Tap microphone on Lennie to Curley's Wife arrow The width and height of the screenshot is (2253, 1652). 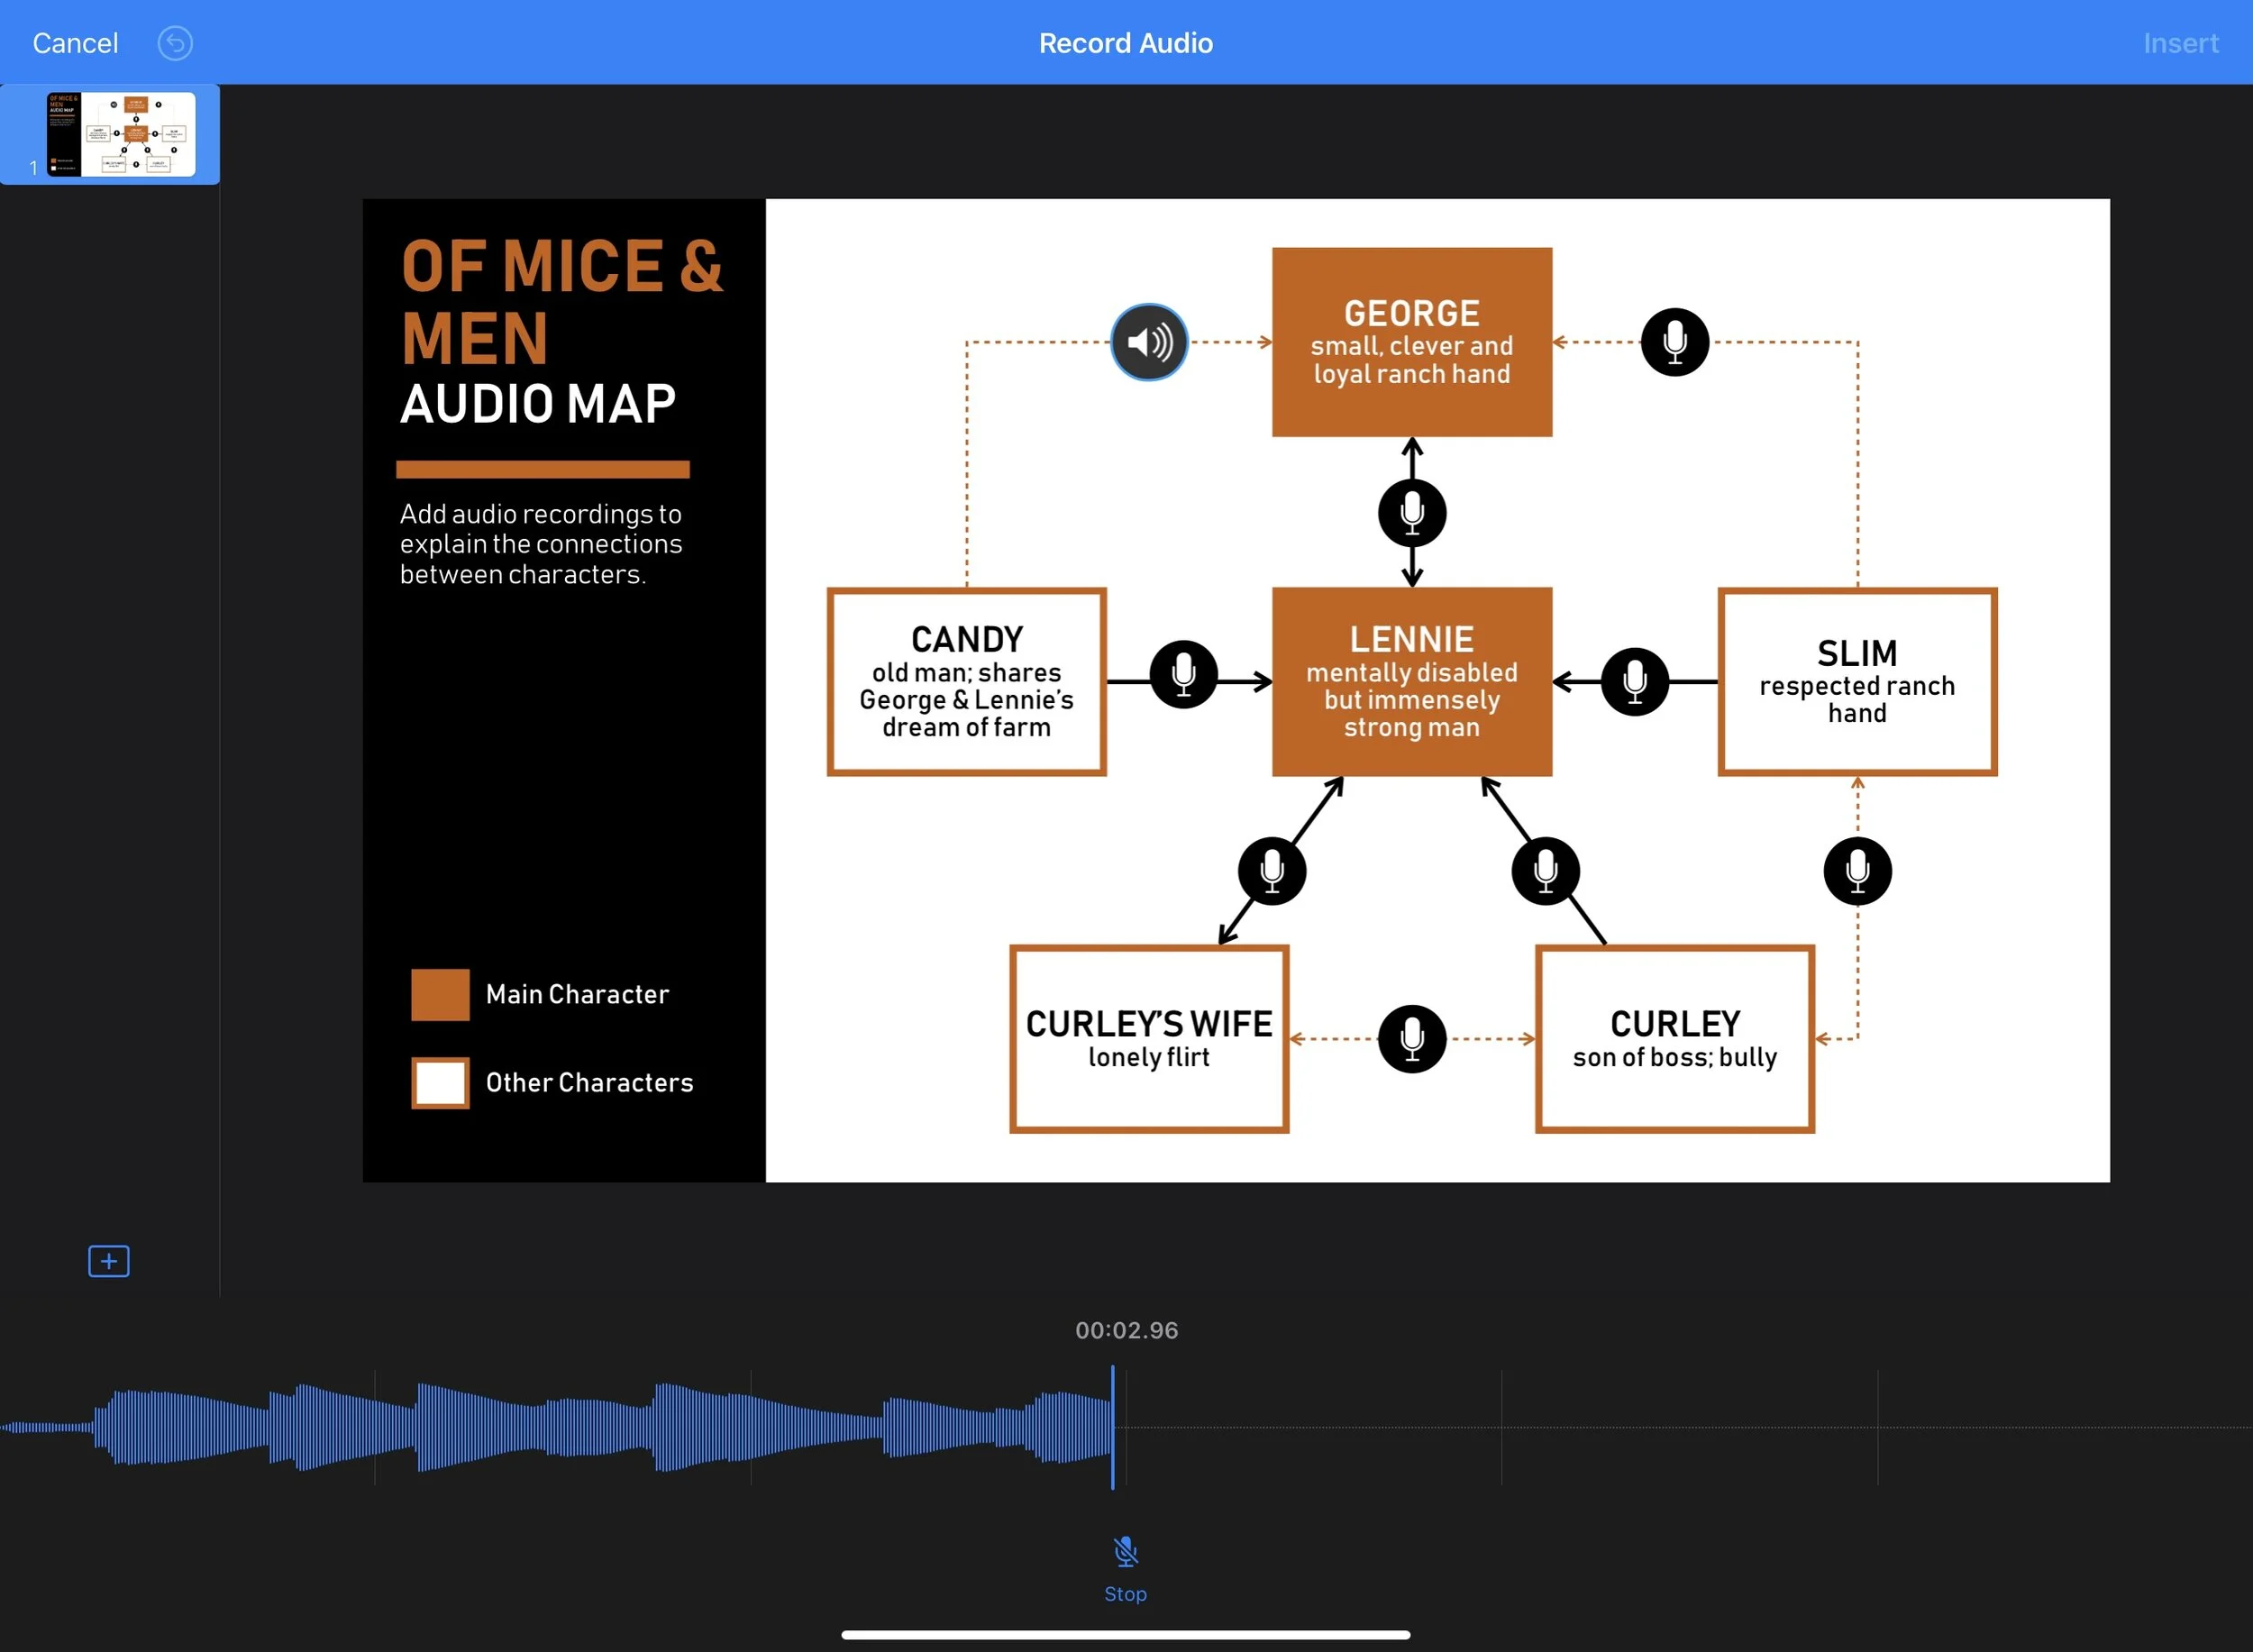click(1271, 871)
